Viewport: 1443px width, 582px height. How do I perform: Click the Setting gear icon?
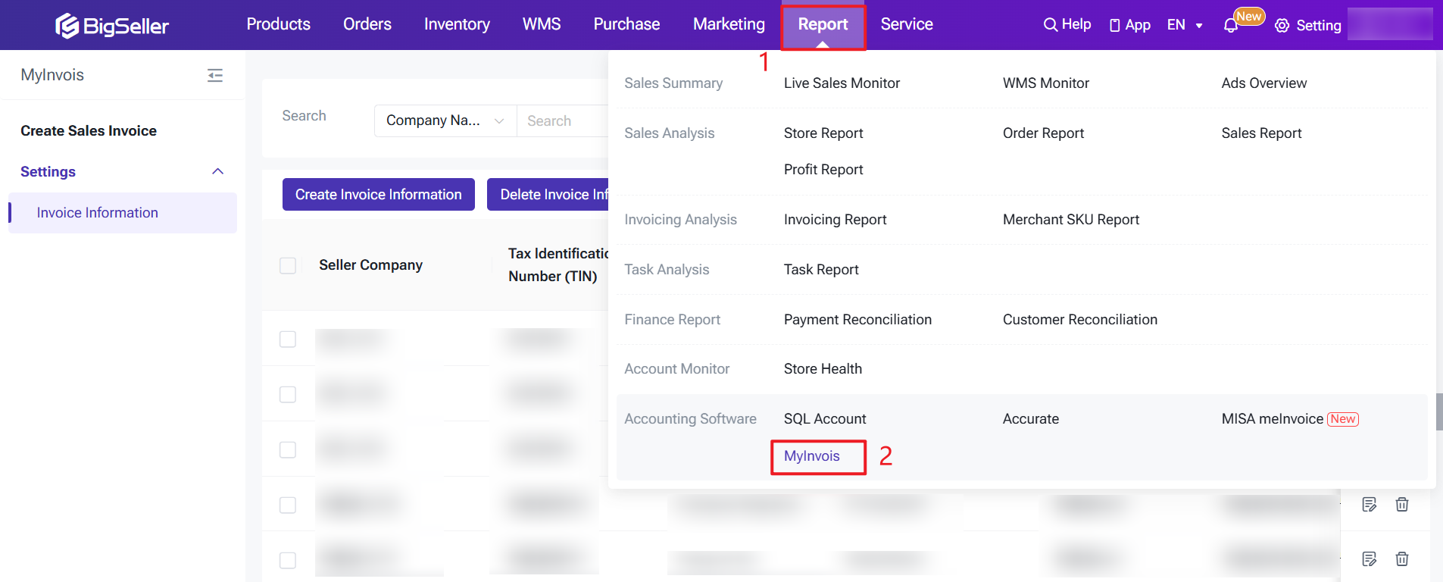(x=1282, y=26)
